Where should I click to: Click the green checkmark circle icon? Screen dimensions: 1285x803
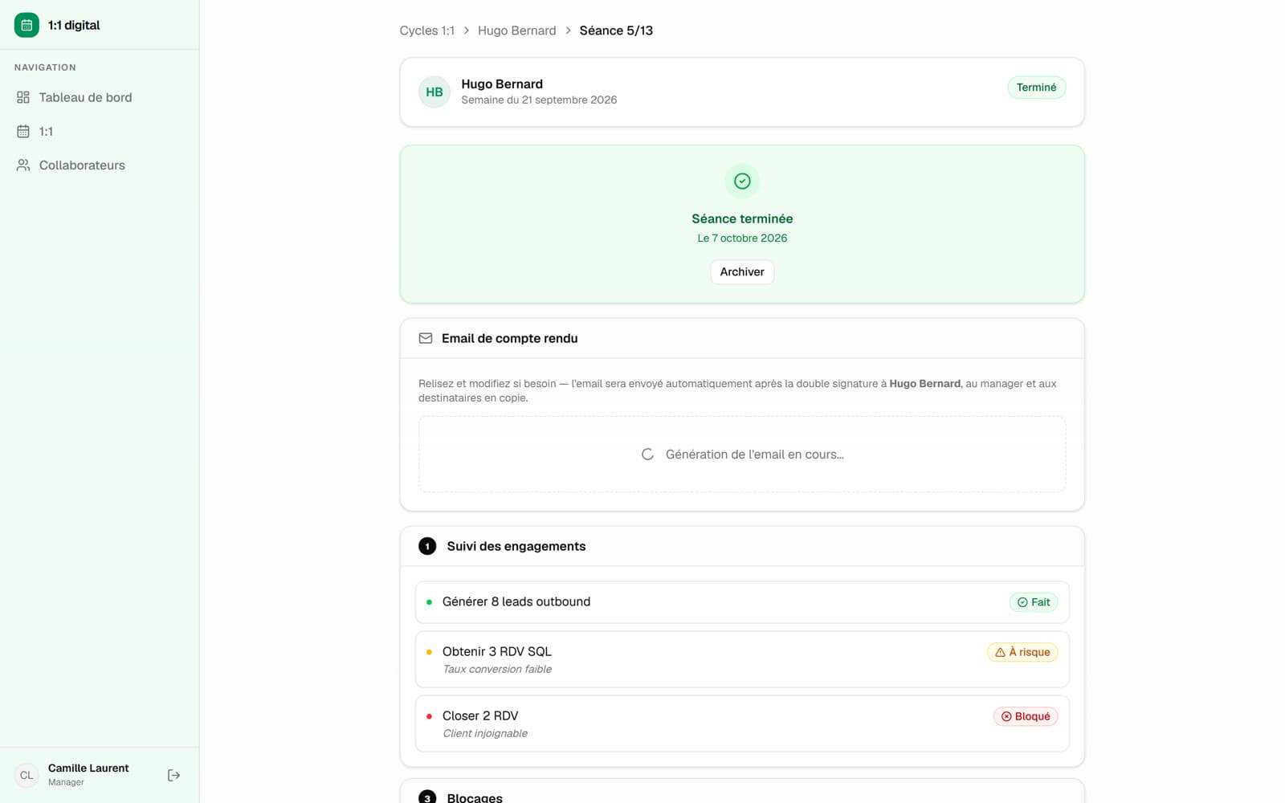(742, 181)
